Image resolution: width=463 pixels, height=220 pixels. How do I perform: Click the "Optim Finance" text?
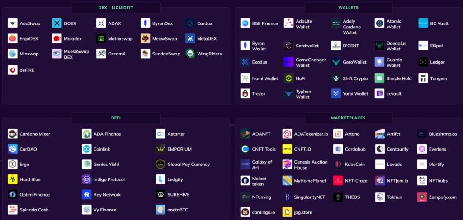(34, 195)
